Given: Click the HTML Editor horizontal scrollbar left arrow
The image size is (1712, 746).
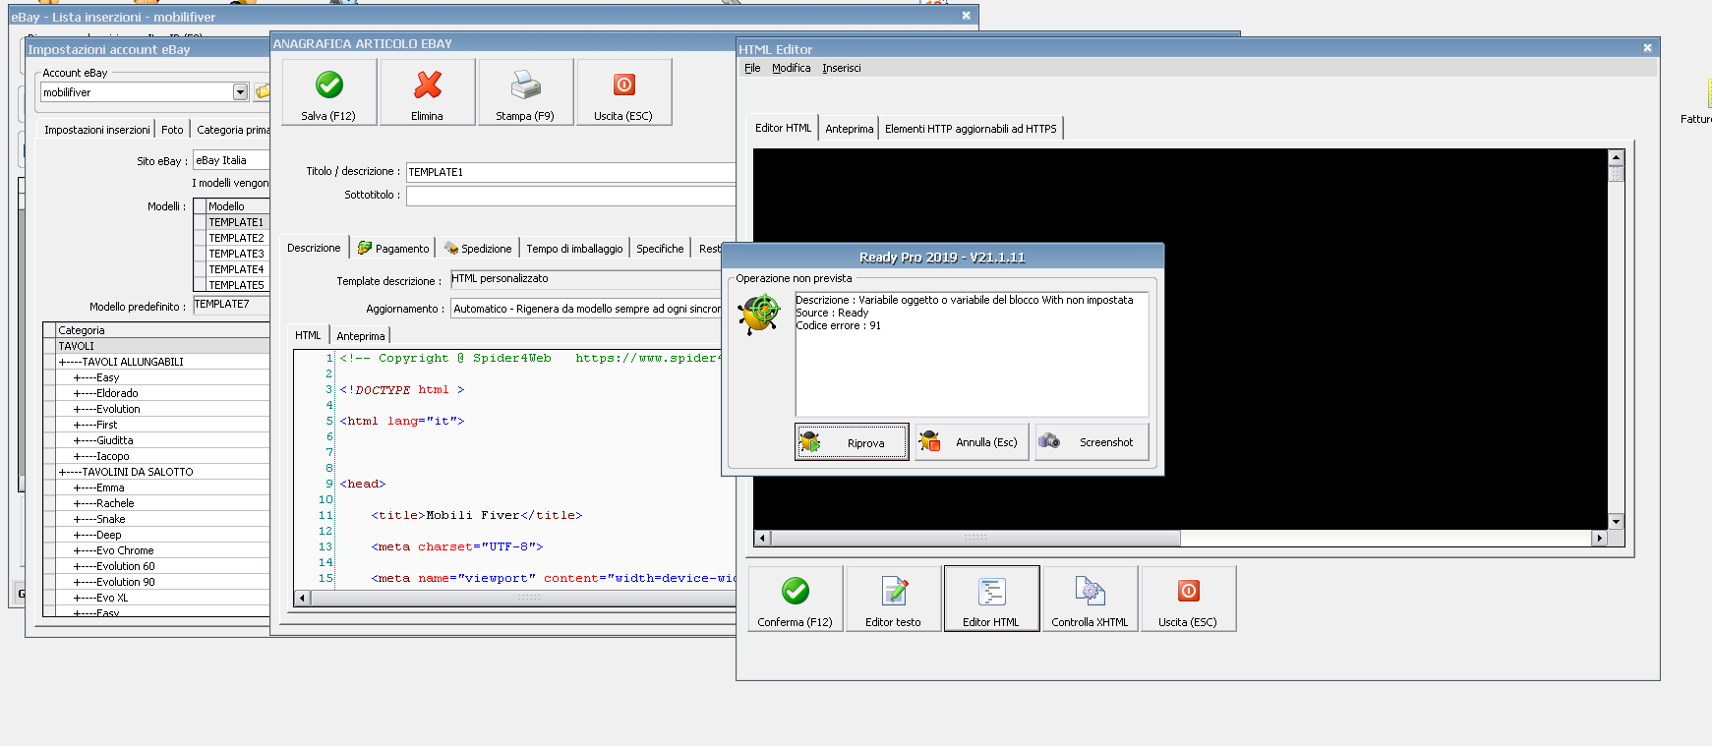Looking at the screenshot, I should coord(762,538).
